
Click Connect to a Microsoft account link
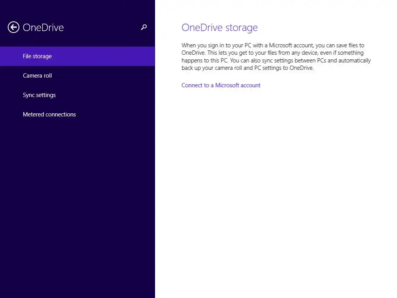point(221,85)
